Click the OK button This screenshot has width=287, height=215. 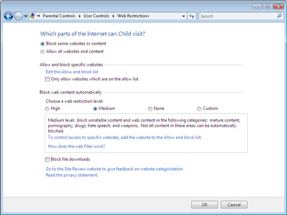pos(204,205)
